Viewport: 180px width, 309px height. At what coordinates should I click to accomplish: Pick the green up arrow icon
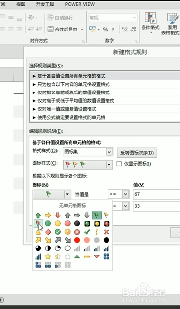[x=38, y=215]
